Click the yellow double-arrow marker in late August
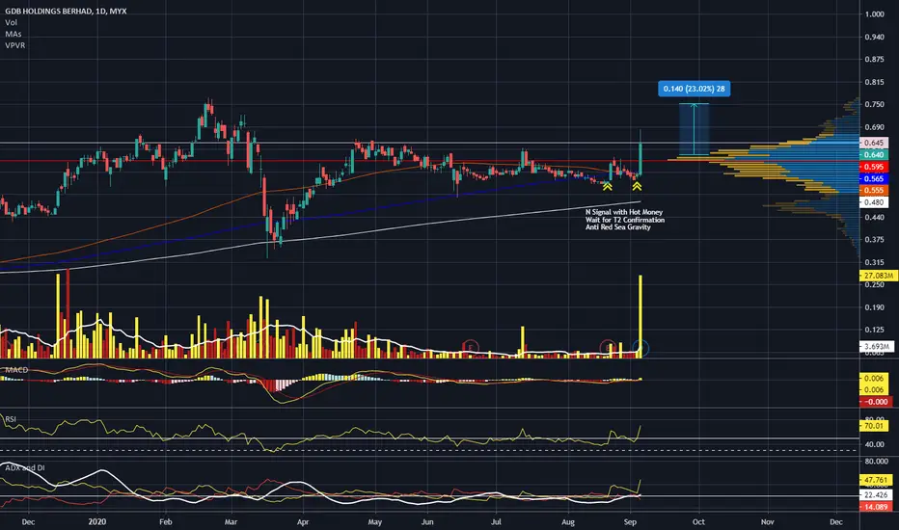 (607, 186)
